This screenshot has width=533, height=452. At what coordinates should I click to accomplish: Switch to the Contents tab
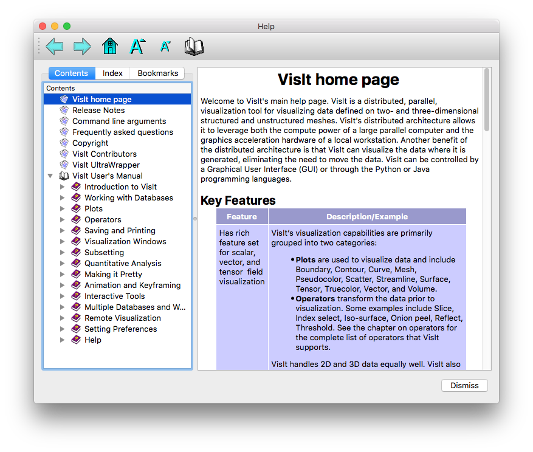[71, 73]
